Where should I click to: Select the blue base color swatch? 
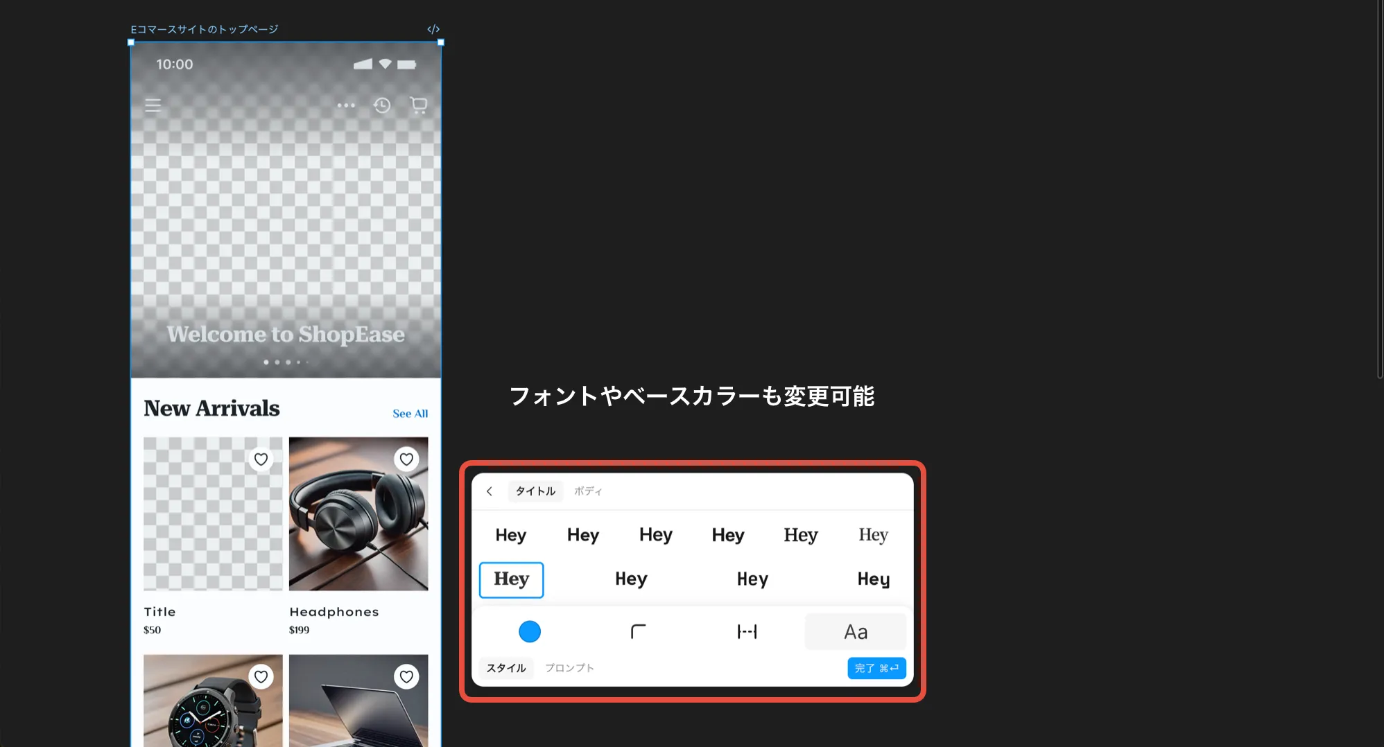pos(530,631)
